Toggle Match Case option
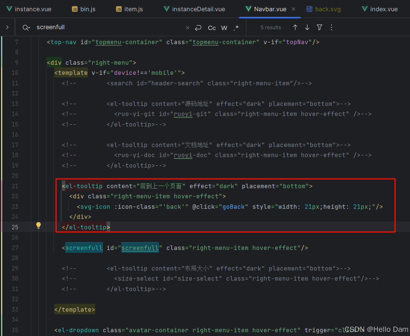The height and width of the screenshot is (336, 410). point(212,28)
